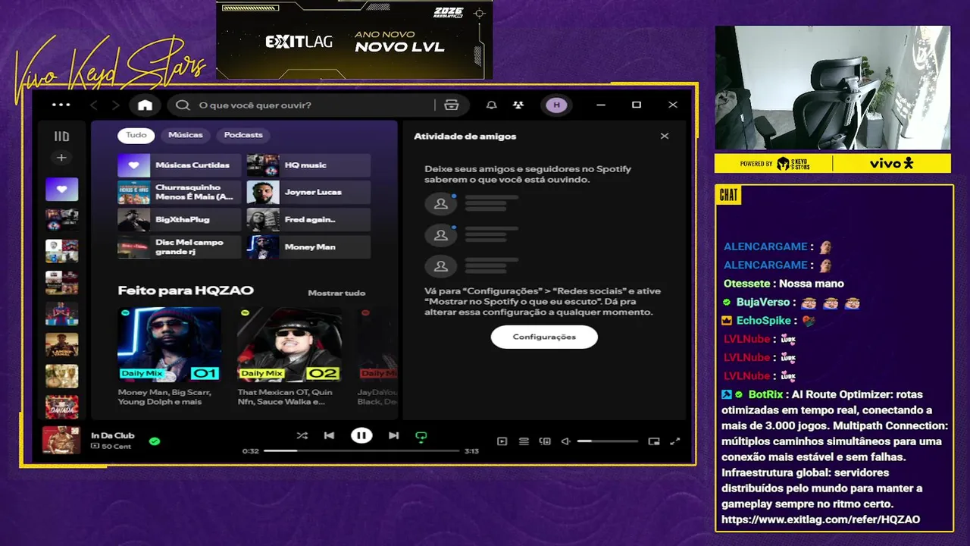
Task: Skip to next track
Action: [x=393, y=436]
